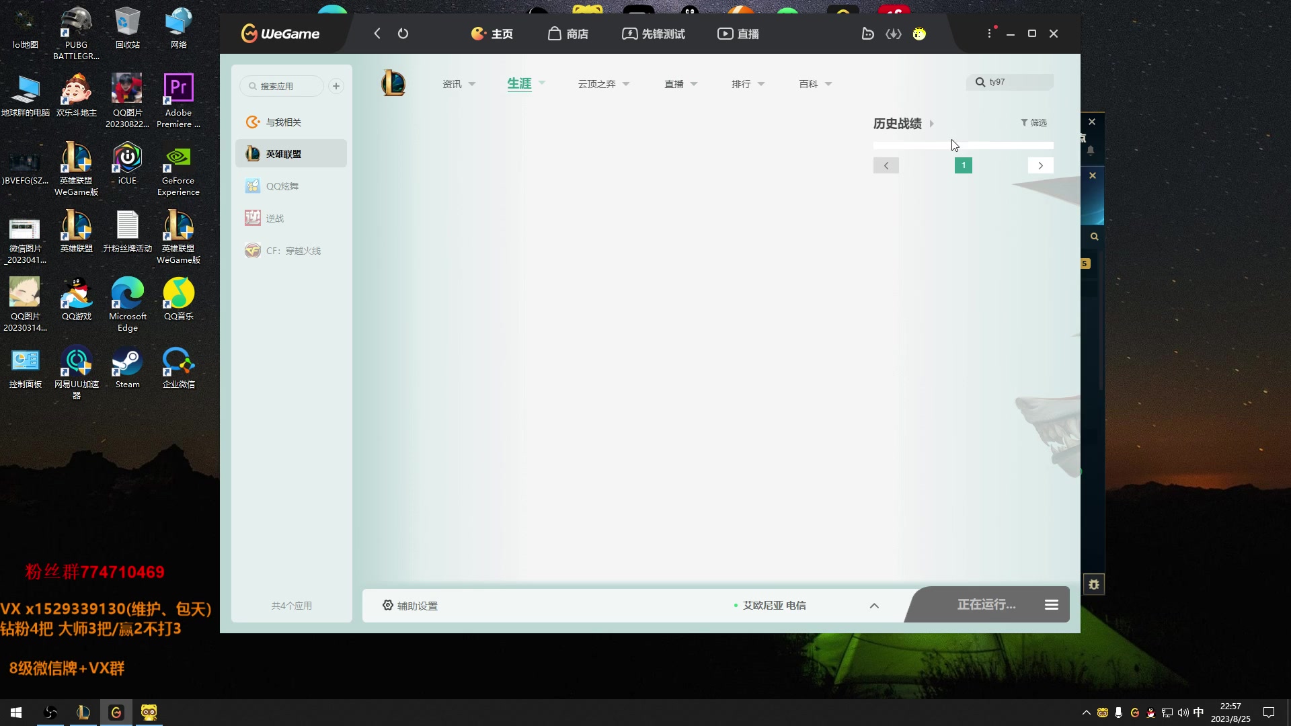1291x726 pixels.
Task: Open the notification center icon
Action: (1269, 713)
